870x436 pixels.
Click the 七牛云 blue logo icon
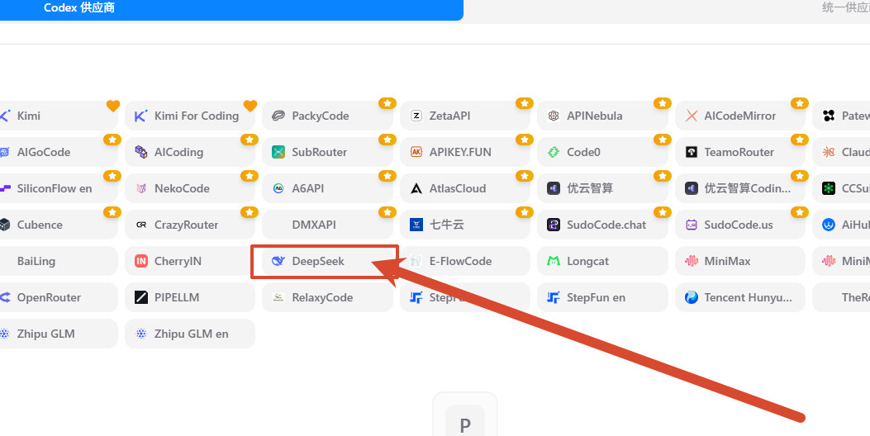click(416, 225)
